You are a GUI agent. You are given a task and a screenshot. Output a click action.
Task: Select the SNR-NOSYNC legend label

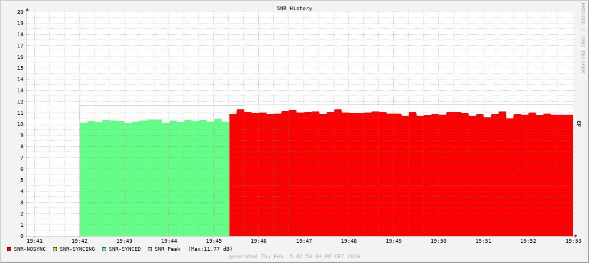point(30,249)
